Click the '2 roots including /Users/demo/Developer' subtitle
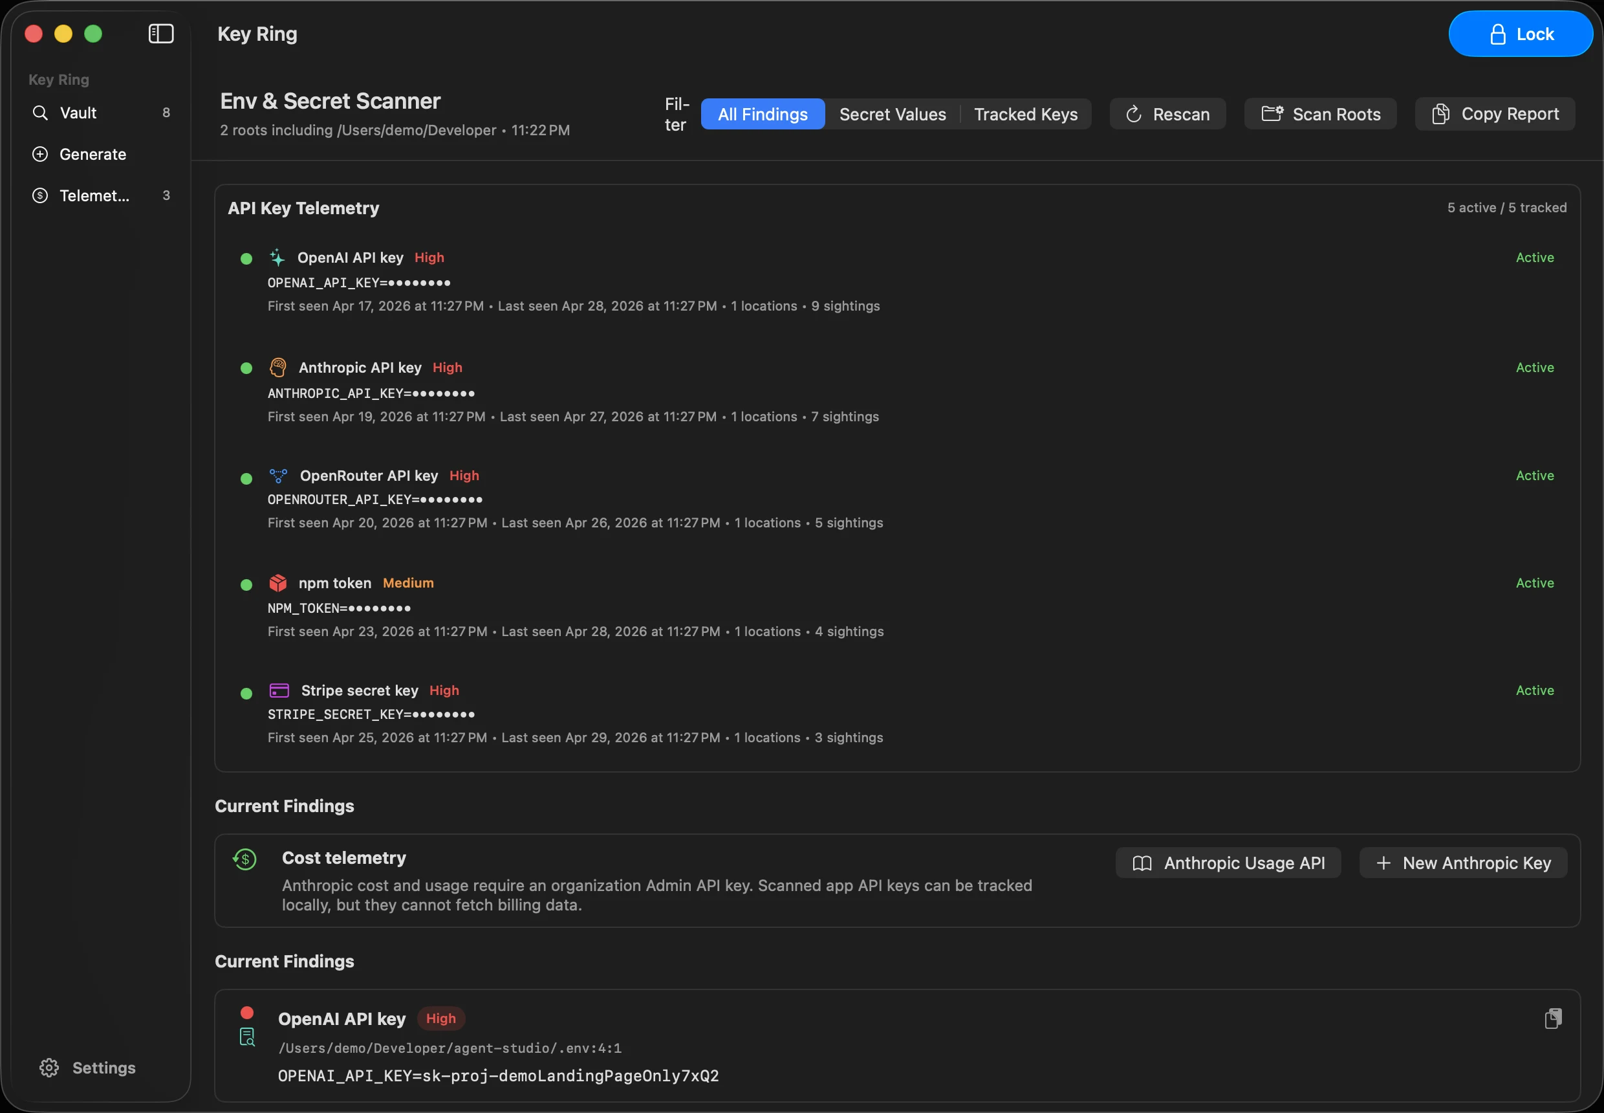This screenshot has height=1113, width=1604. click(358, 131)
